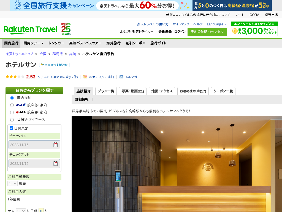282x212 pixels.
Task: Expand the 国内ツアー menu dropdown
Action: 33,43
